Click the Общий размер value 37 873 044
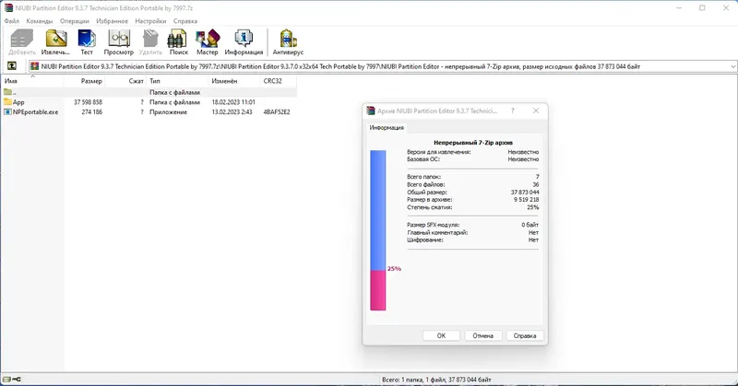738x386 pixels. tap(525, 192)
